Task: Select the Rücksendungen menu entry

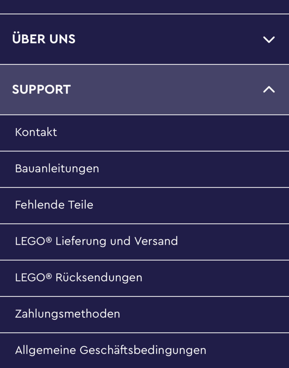Action: coord(144,278)
